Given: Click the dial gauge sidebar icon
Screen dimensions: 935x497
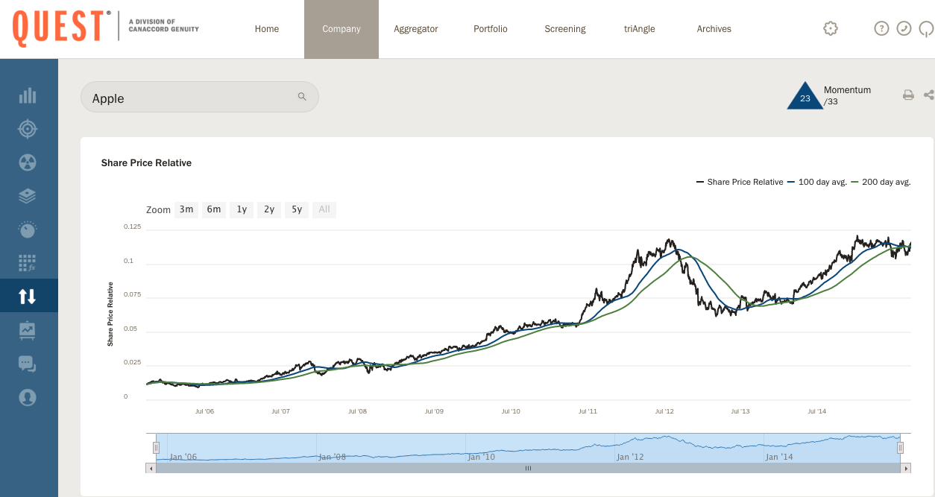Looking at the screenshot, I should click(x=28, y=229).
